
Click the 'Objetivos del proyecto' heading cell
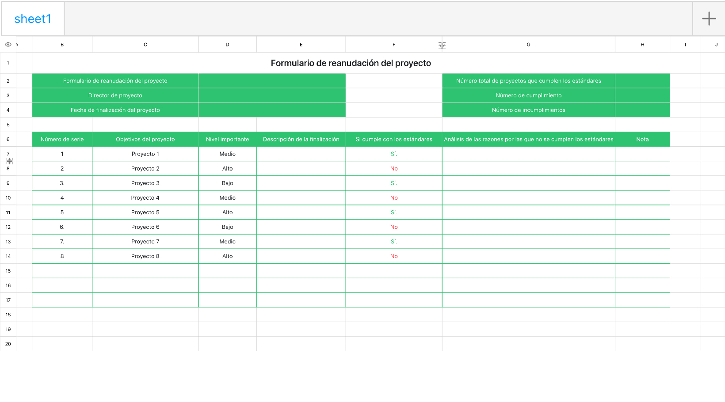[145, 139]
